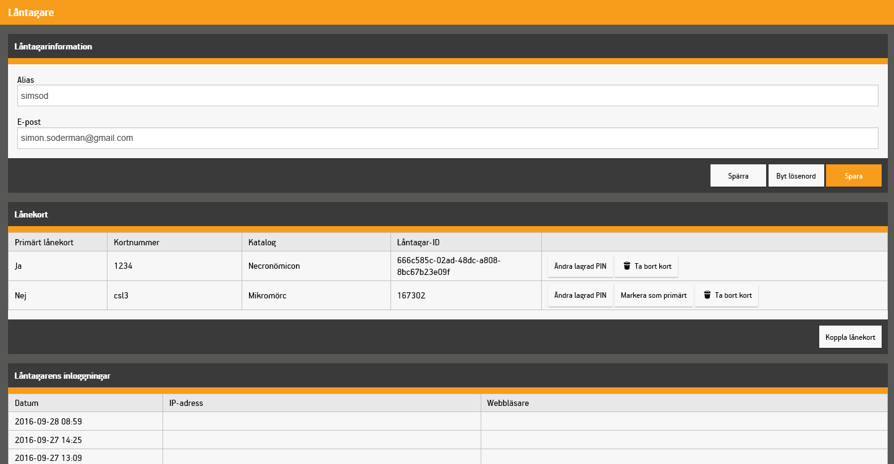The height and width of the screenshot is (464, 894).
Task: Click trash icon in Mikromörc card row
Action: (707, 295)
